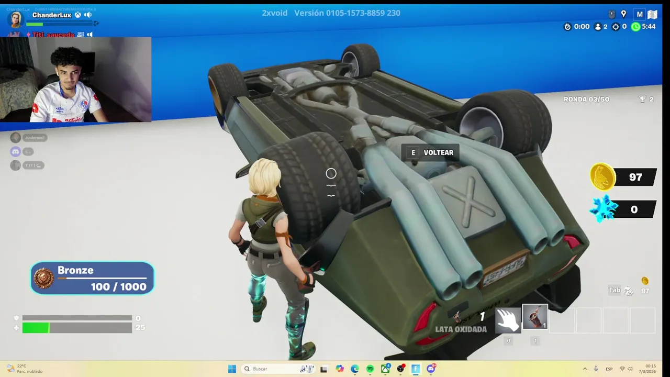Toggle ChanderLux voice speaker icon
The image size is (670, 377).
coord(88,15)
